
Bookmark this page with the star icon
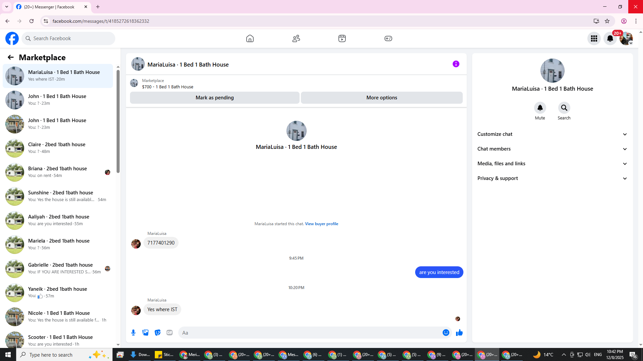click(x=607, y=21)
